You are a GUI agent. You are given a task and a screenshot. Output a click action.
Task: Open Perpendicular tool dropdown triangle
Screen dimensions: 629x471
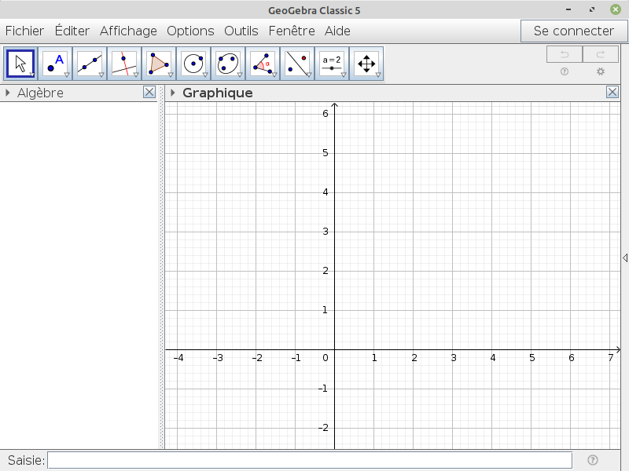[135, 75]
